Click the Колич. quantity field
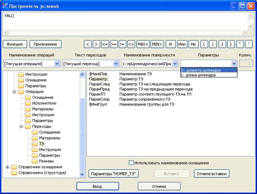 [246, 63]
